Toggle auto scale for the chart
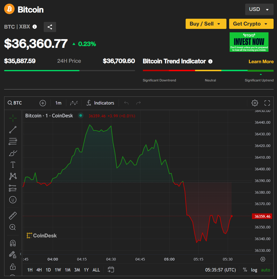Image resolution: width=277 pixels, height=279 pixels. tap(266, 270)
